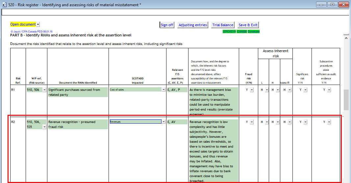Expand the R2 Revenues SCOTABD dropdown
The image size is (351, 183).
[x=163, y=122]
